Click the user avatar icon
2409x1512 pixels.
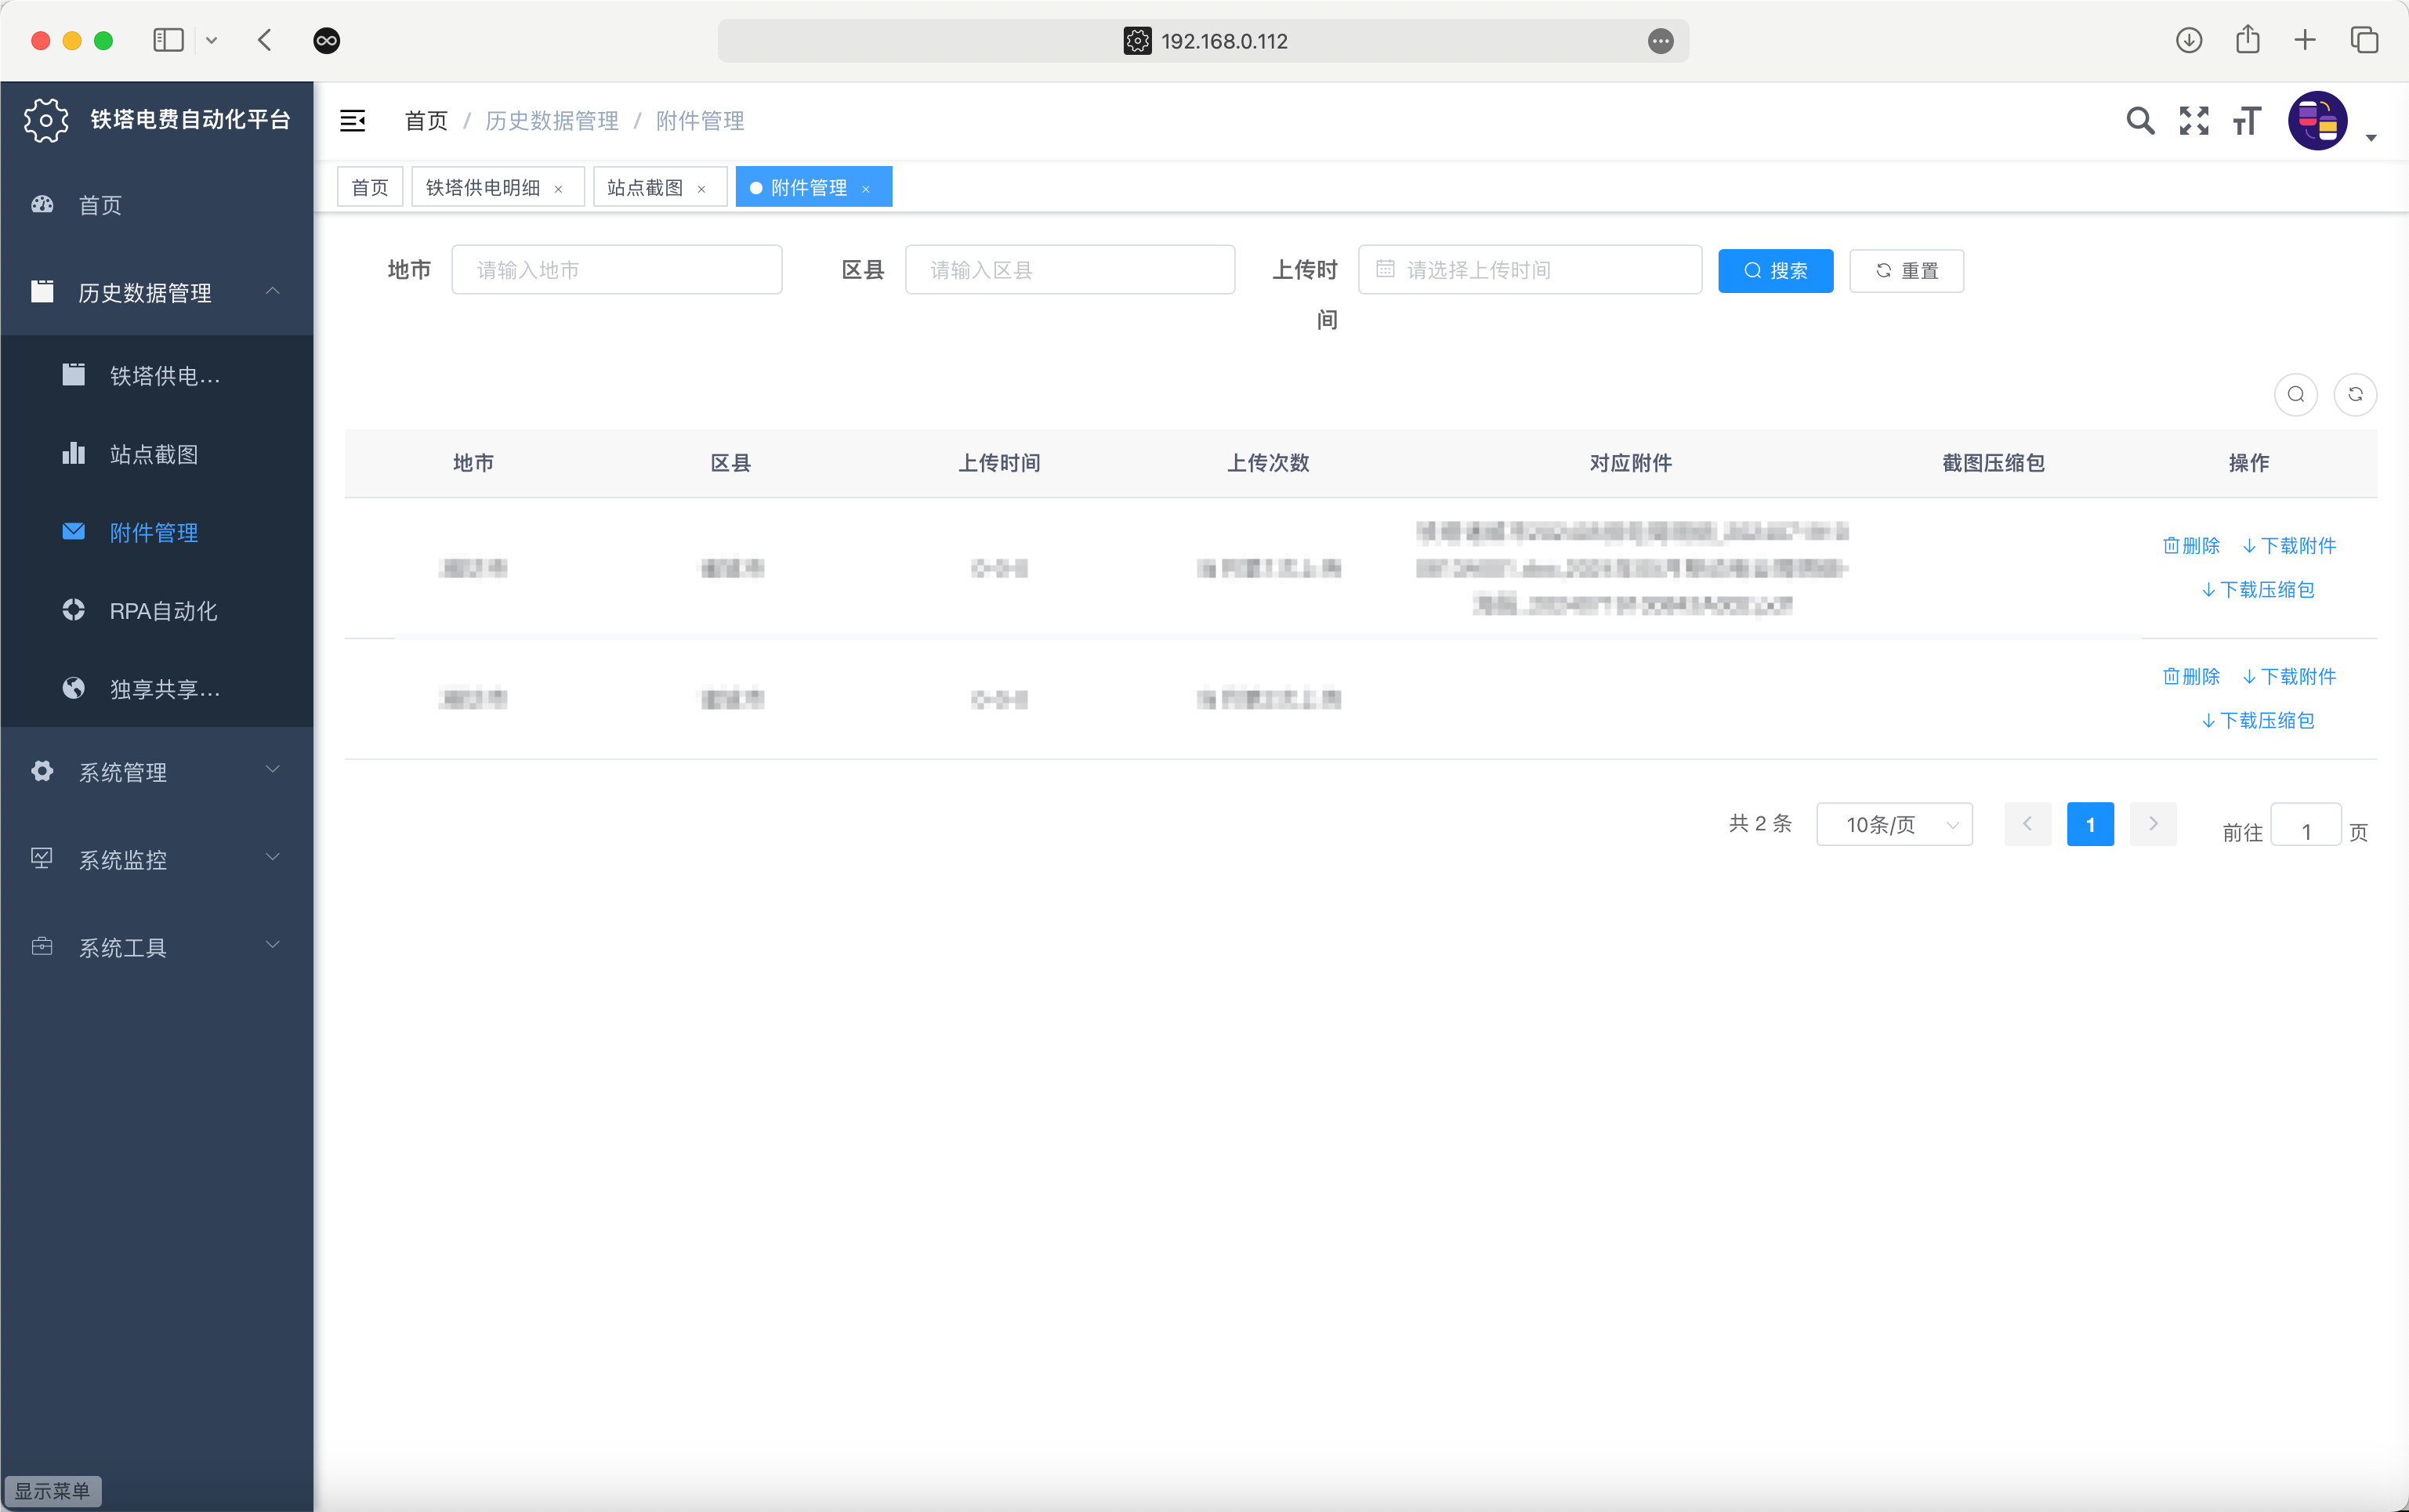[2317, 121]
